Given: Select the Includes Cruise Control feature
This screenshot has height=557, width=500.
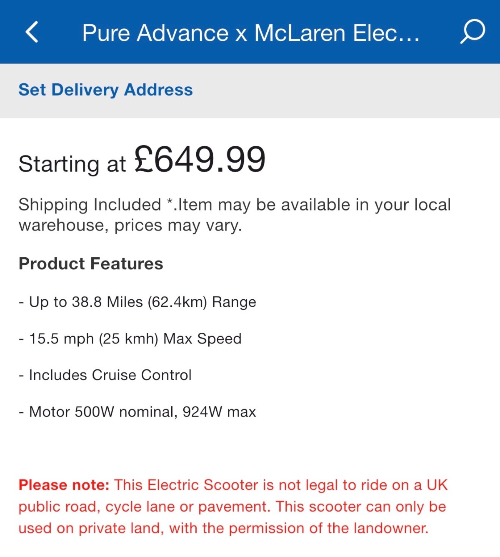Looking at the screenshot, I should pyautogui.click(x=110, y=375).
